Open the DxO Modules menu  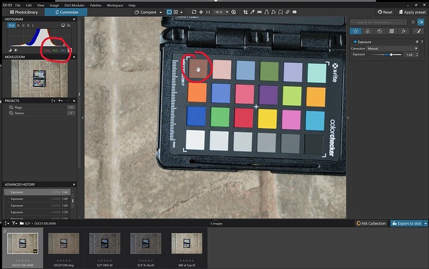tap(76, 4)
